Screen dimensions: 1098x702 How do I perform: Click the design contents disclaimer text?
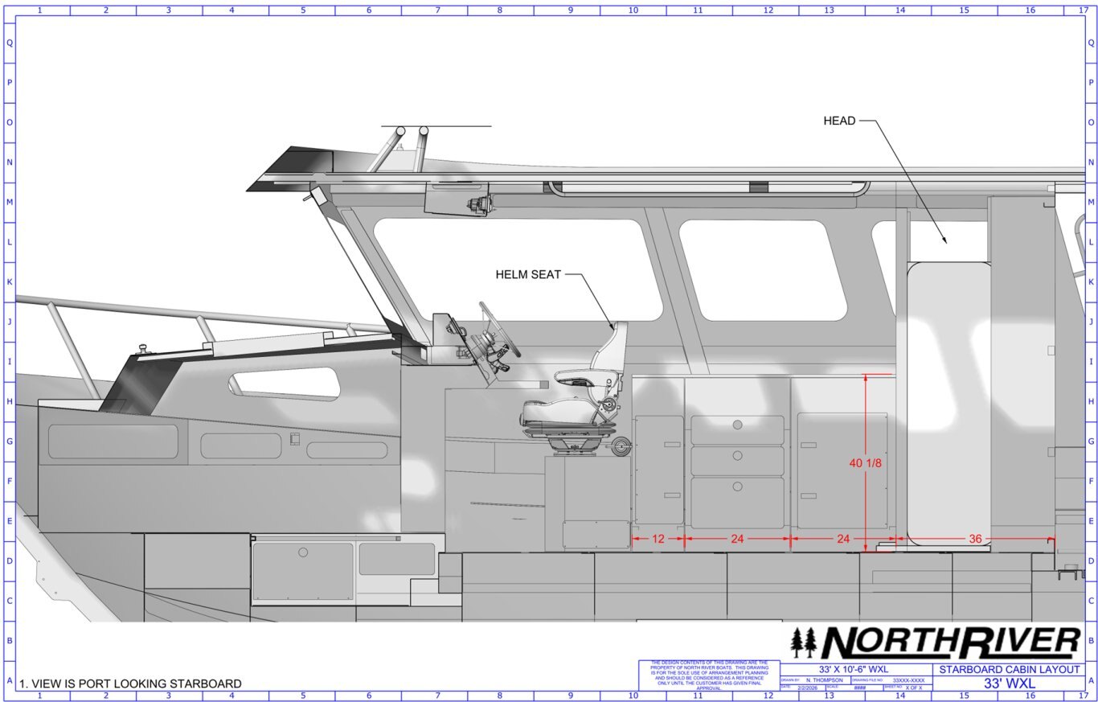tap(708, 675)
